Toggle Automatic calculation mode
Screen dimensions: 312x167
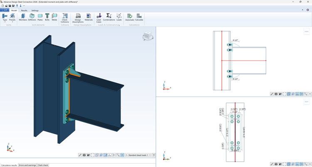point(130,17)
